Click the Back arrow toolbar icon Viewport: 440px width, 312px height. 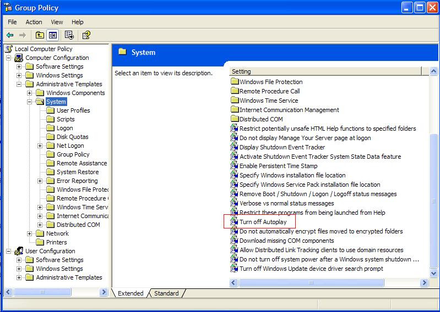[x=10, y=35]
